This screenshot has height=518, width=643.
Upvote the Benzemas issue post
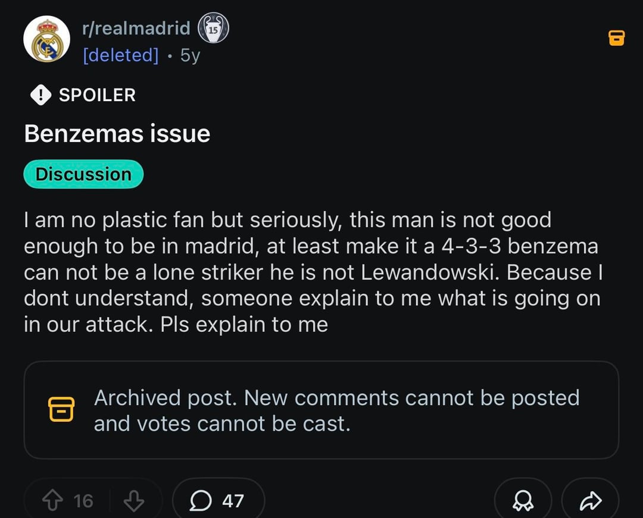point(52,501)
